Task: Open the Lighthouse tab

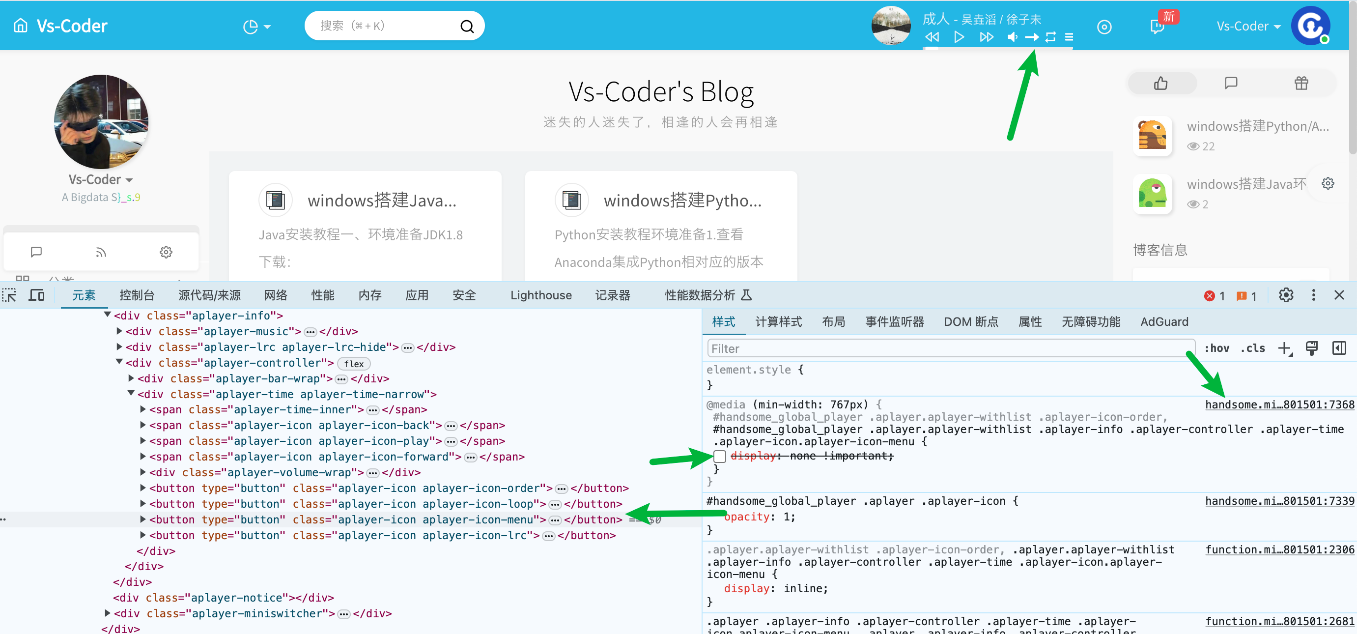Action: pyautogui.click(x=541, y=295)
